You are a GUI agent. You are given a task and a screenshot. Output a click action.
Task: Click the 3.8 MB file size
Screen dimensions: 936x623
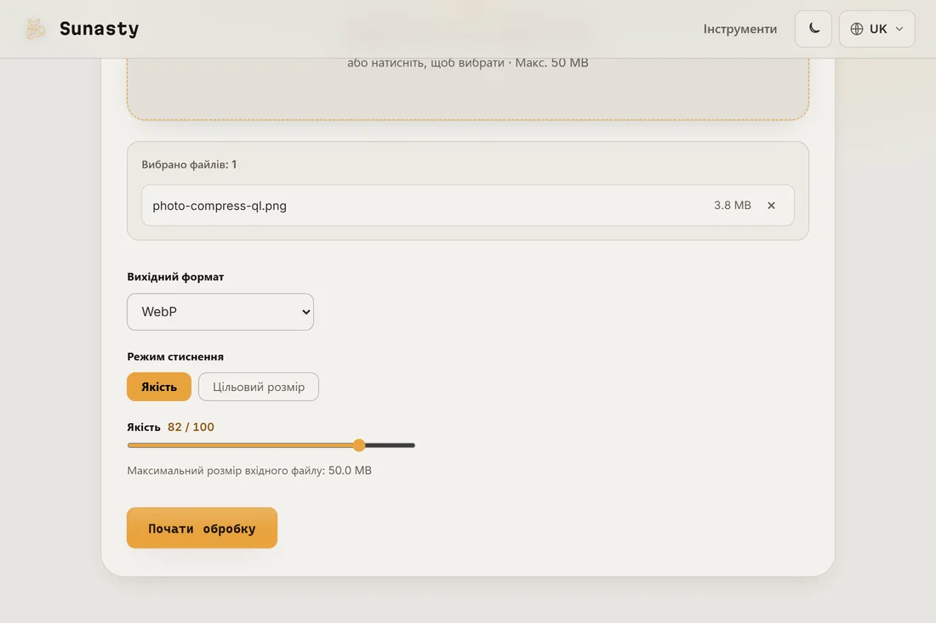click(x=732, y=205)
